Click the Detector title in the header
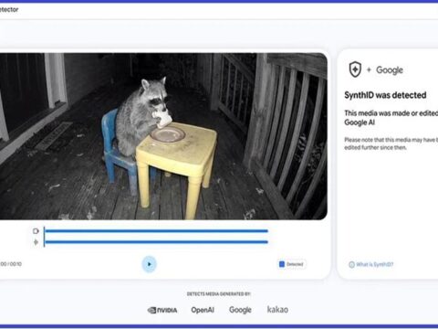This screenshot has width=438, height=329. coord(9,9)
